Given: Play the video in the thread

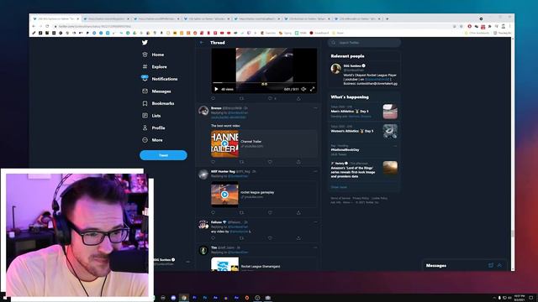Looking at the screenshot, I should click(216, 89).
